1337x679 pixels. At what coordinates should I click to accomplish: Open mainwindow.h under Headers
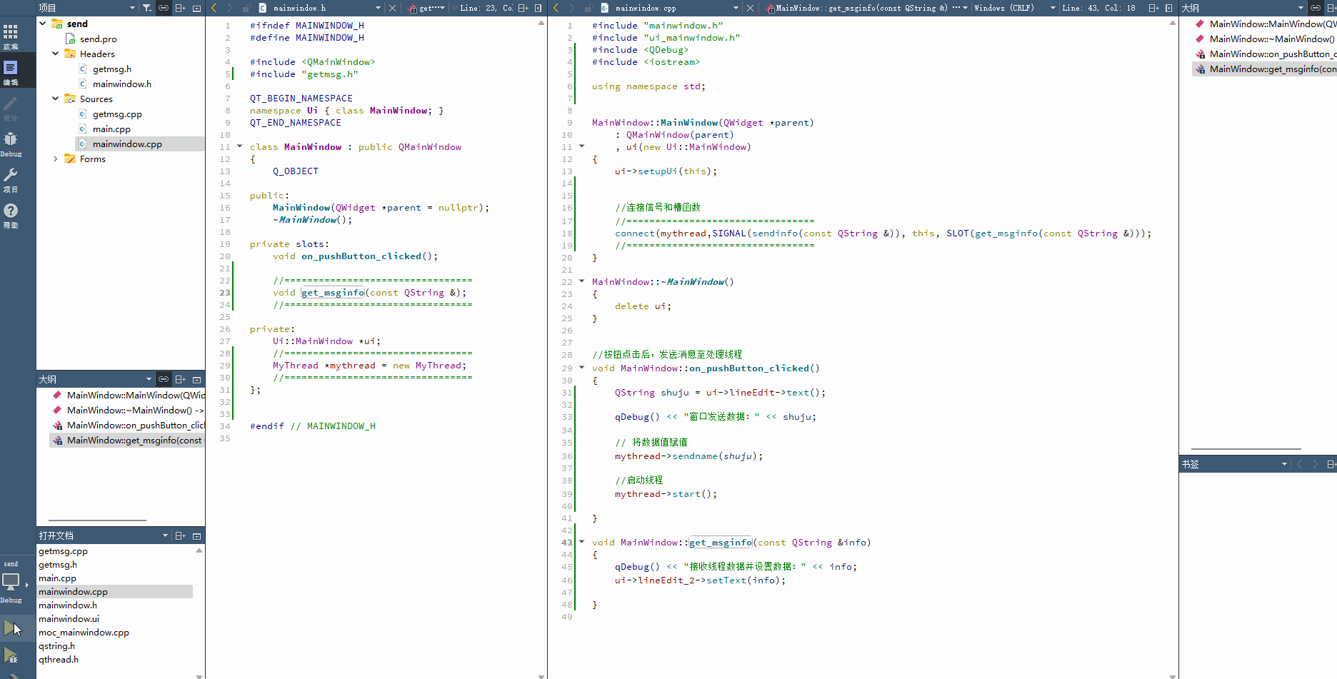121,84
